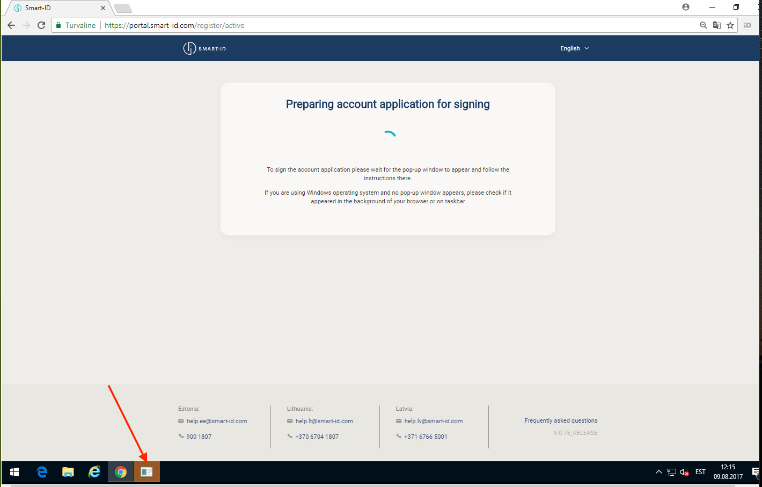Click Lithuania phone +370 6704 1807
The image size is (762, 487).
[x=317, y=437]
